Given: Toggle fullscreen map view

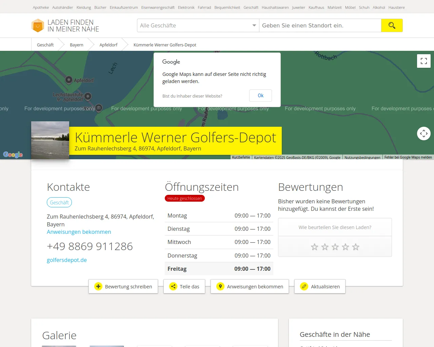Looking at the screenshot, I should (423, 61).
